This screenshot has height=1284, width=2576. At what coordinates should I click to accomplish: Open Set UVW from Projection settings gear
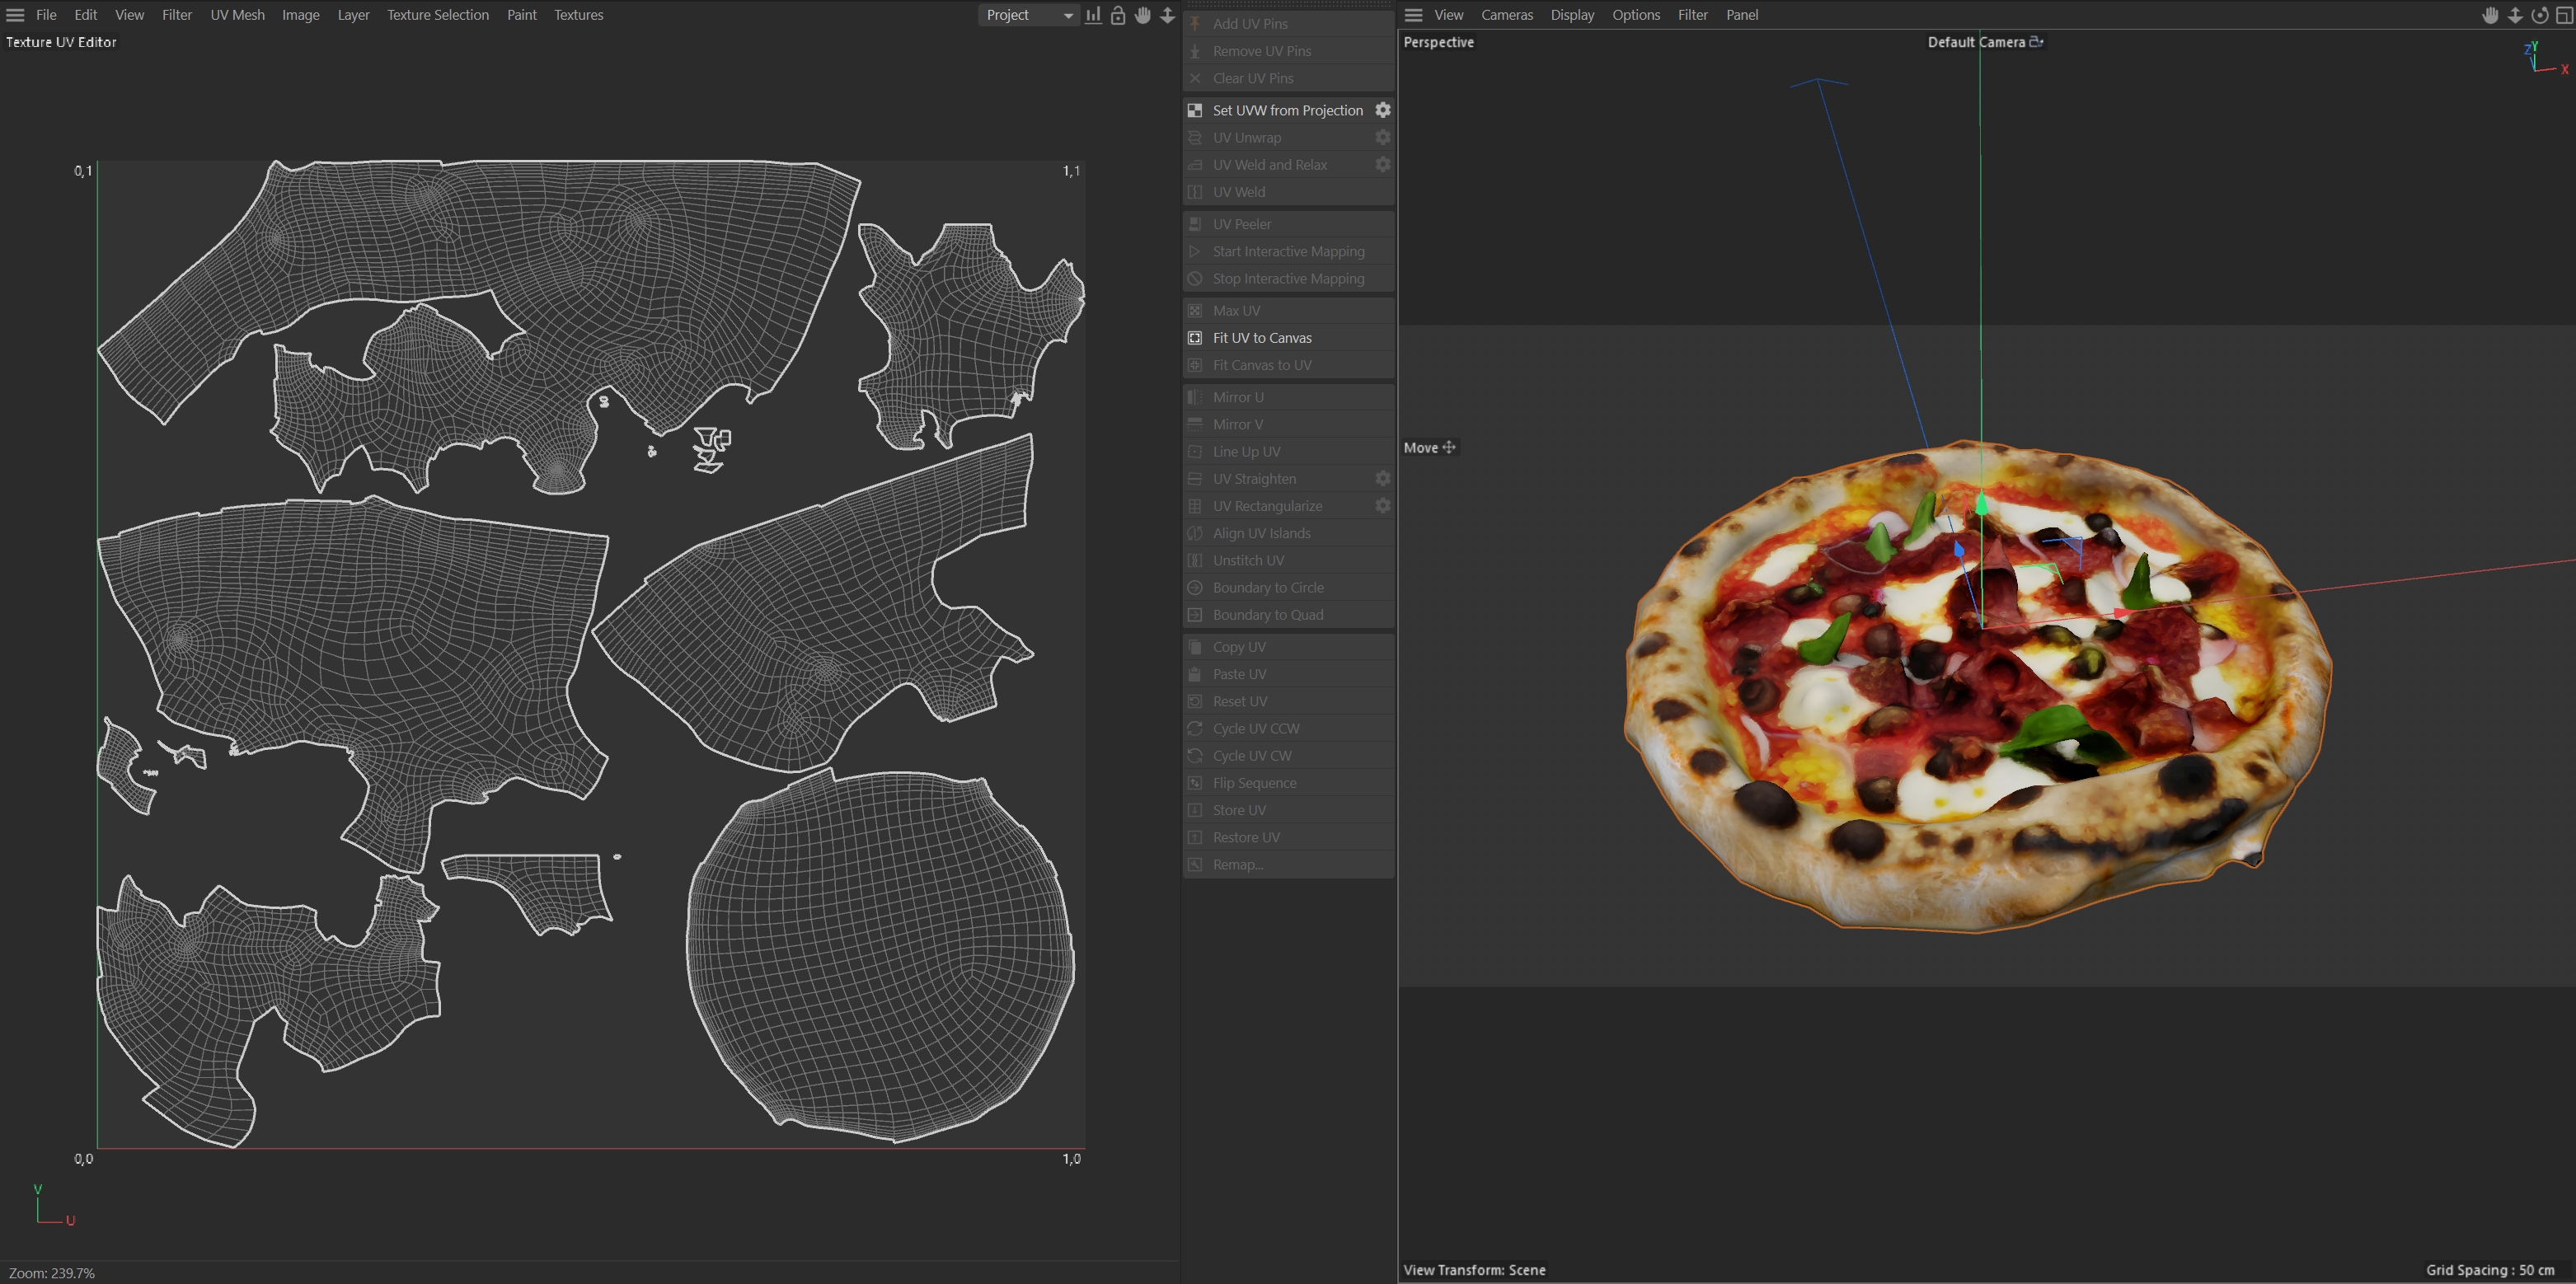1383,110
